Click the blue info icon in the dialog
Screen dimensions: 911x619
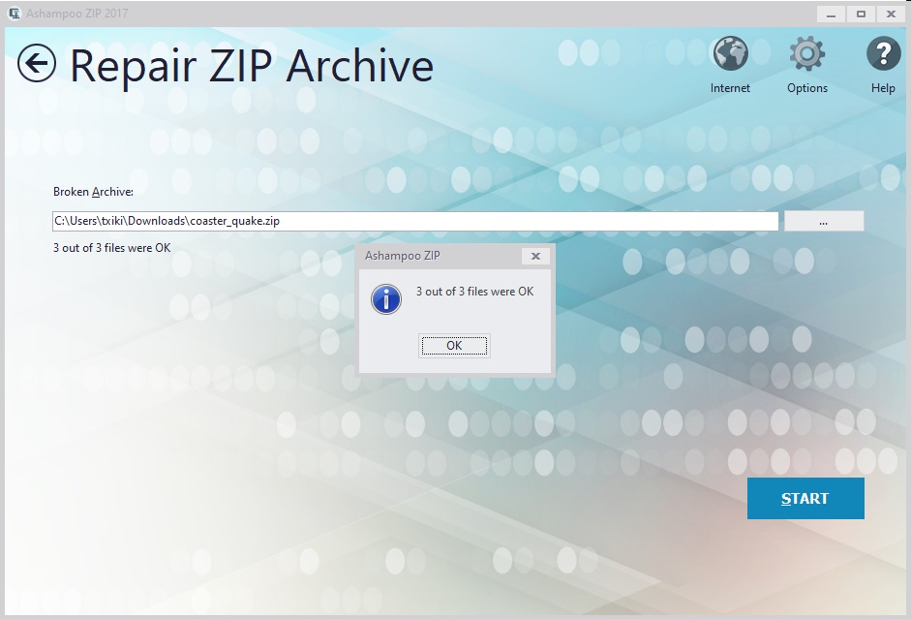point(386,299)
